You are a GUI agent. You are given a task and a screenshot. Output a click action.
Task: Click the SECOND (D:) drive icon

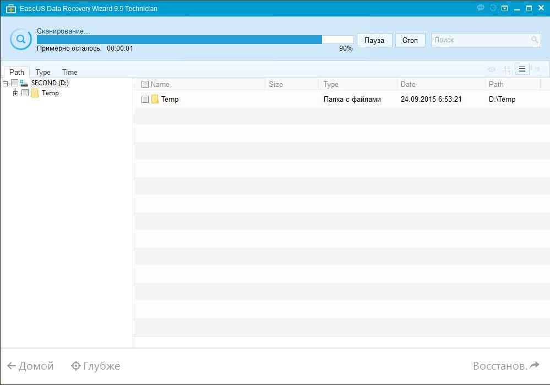coord(24,83)
